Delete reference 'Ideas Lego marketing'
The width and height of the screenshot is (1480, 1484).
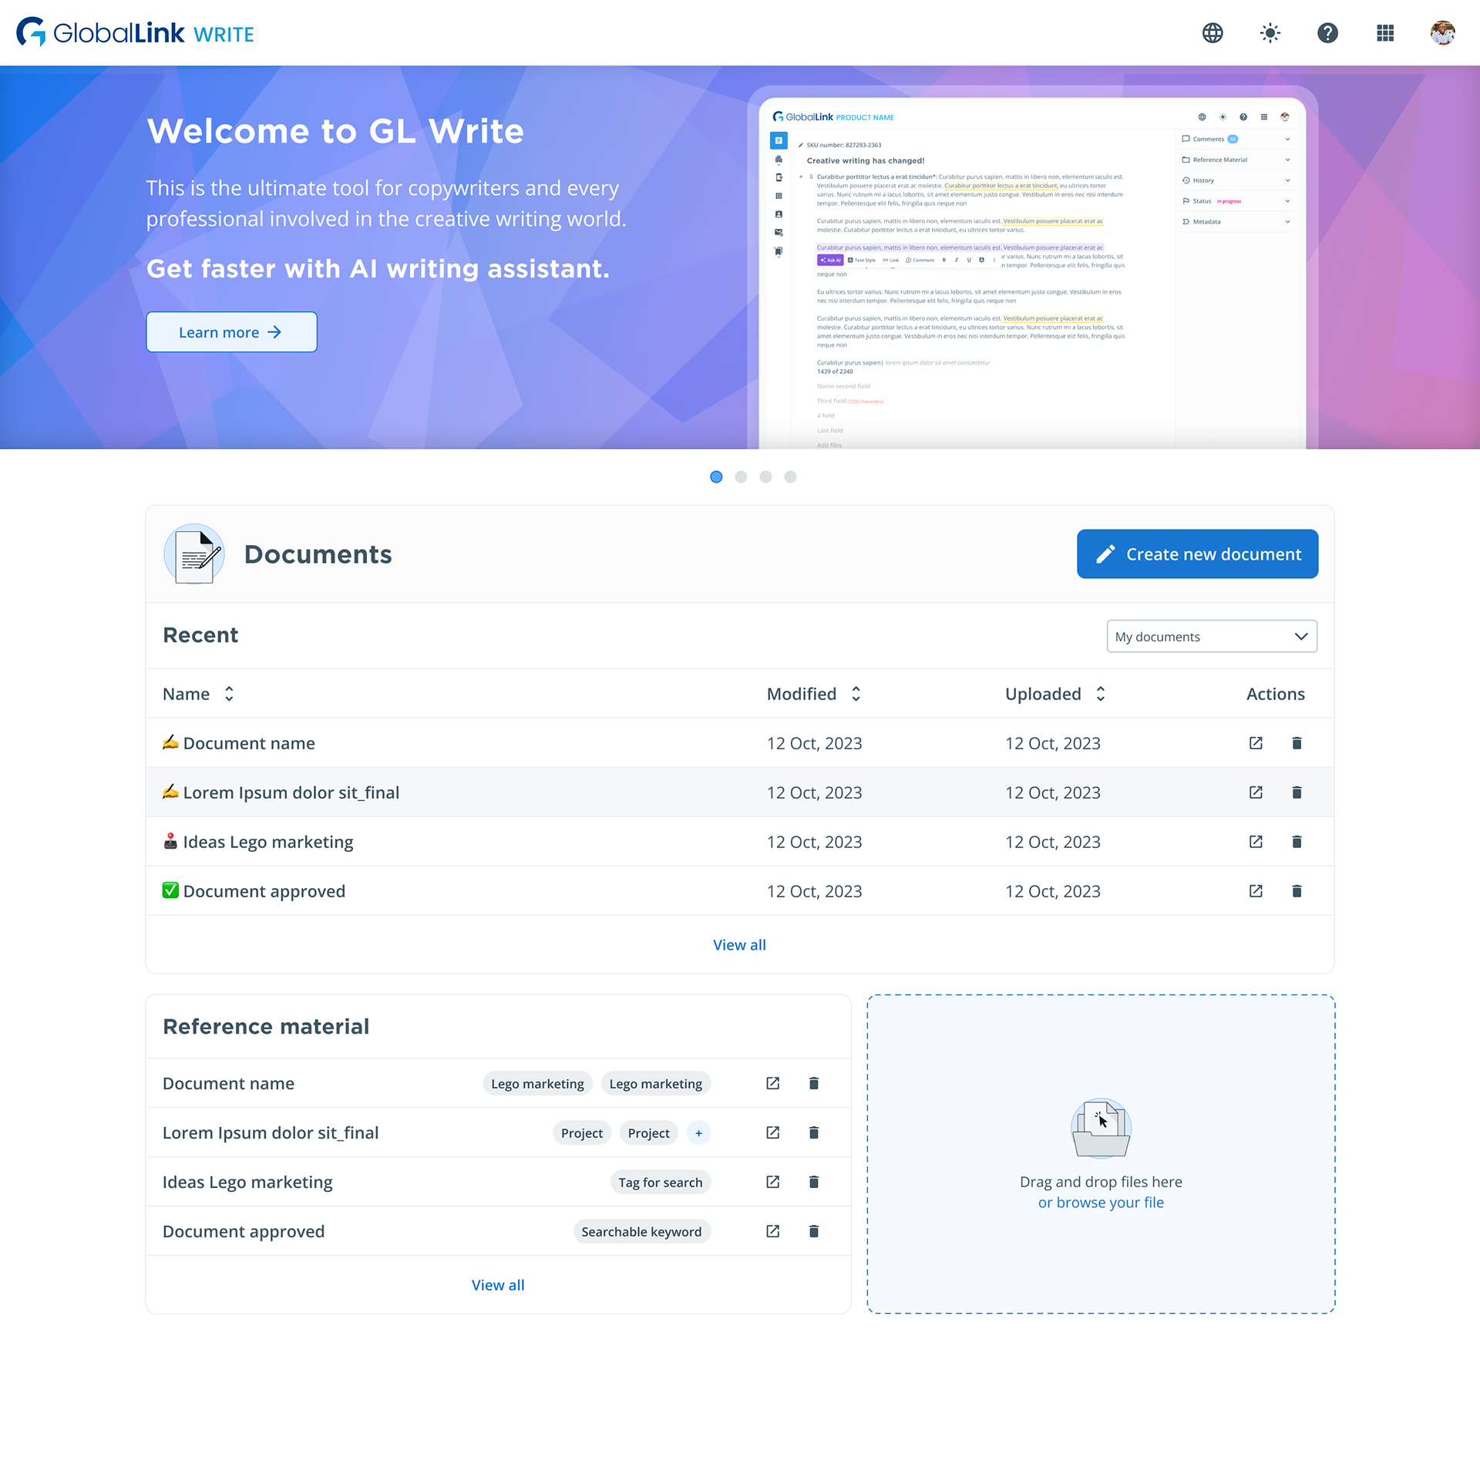point(813,1183)
